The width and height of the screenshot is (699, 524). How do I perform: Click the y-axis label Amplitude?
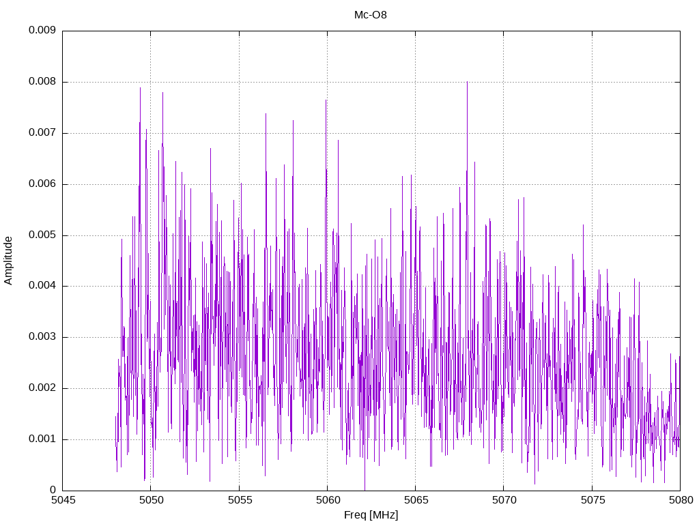[x=8, y=261]
